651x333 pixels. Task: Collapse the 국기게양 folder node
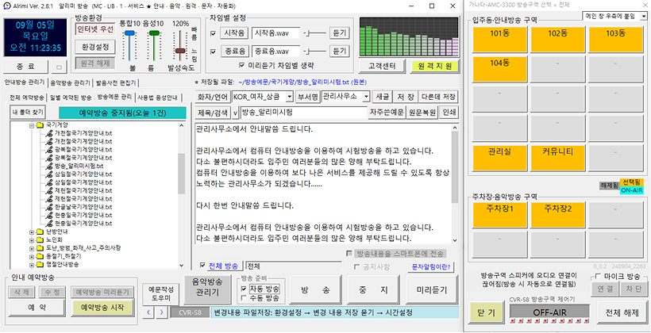pos(32,124)
